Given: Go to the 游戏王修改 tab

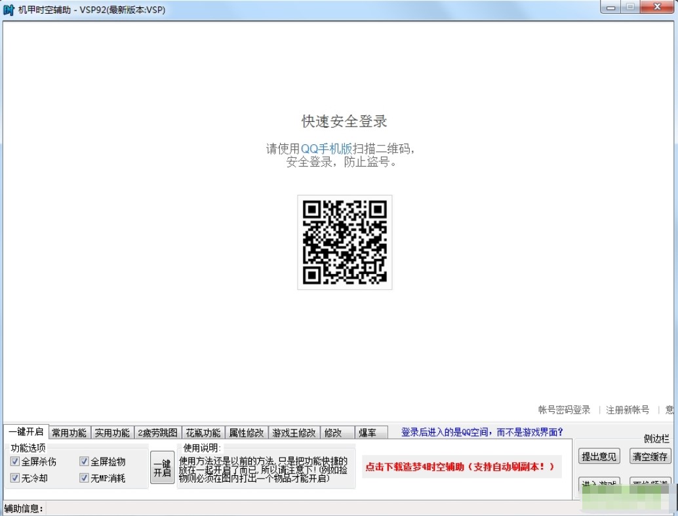Looking at the screenshot, I should (x=294, y=433).
